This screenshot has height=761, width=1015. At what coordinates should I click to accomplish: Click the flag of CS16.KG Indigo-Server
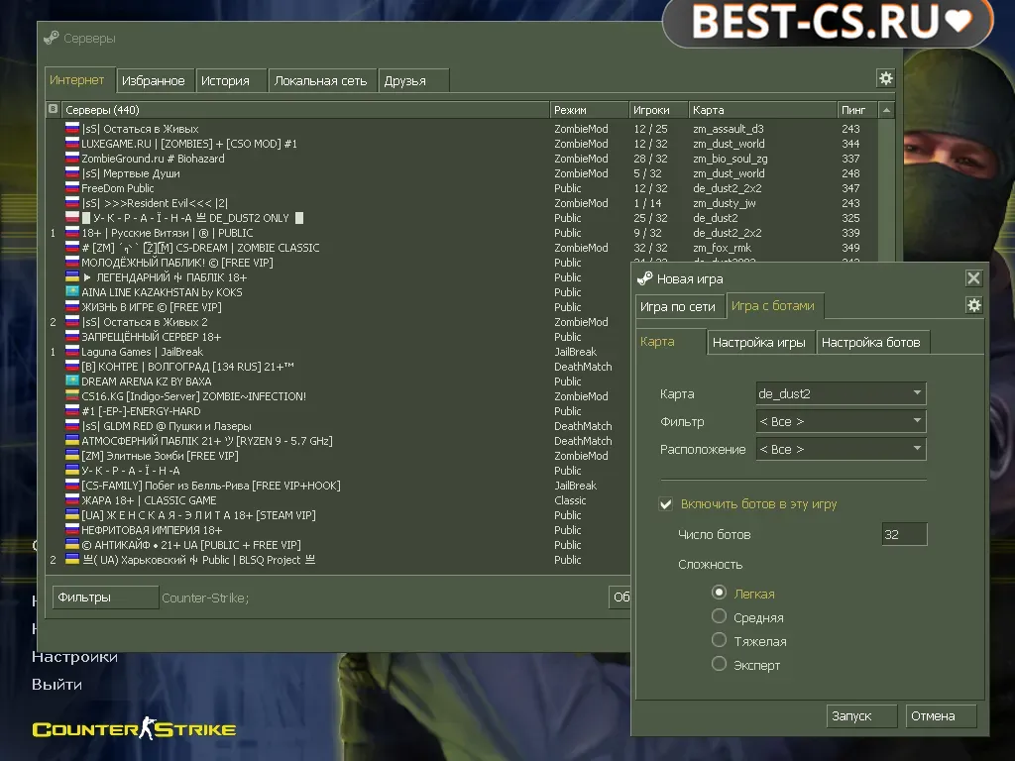71,396
